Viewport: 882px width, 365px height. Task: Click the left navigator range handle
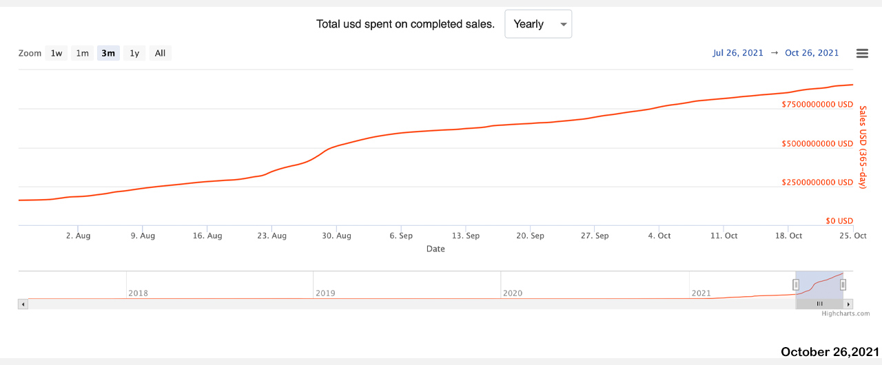coord(796,284)
